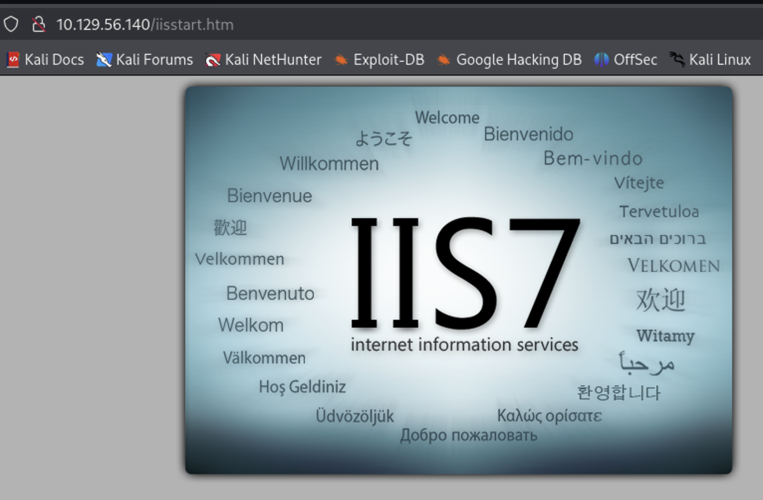Click the "Velkommen" text on the left
Viewport: 763px width, 500px height.
coord(240,259)
